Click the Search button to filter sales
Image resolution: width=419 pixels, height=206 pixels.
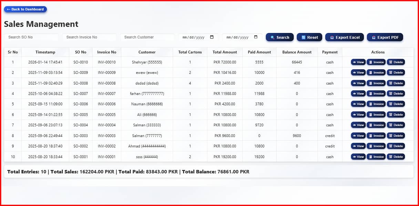280,37
